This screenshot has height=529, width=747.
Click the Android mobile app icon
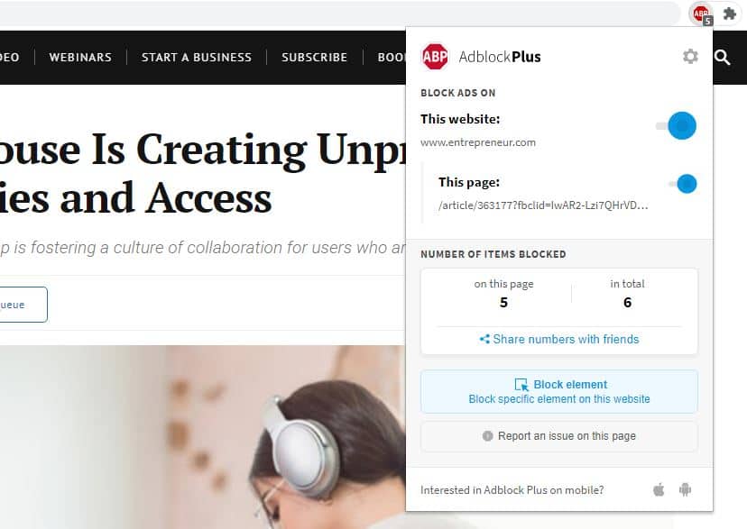pos(685,489)
